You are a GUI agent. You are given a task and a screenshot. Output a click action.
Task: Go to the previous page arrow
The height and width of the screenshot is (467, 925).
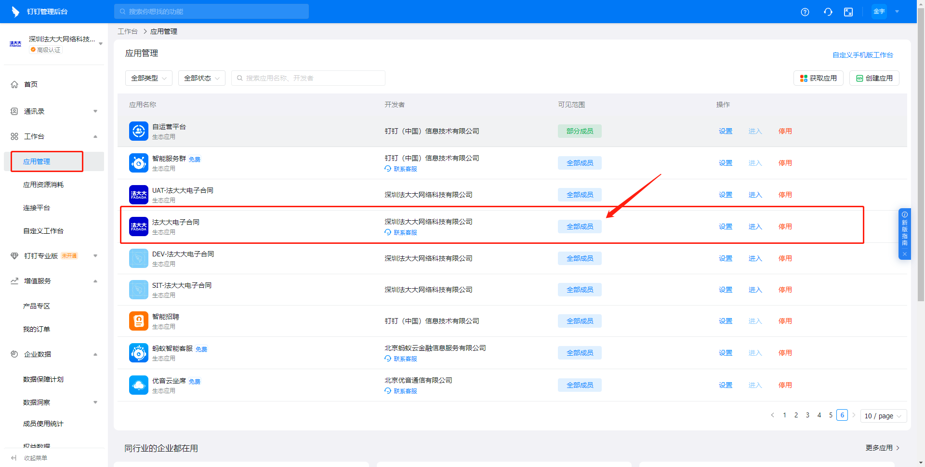click(772, 415)
